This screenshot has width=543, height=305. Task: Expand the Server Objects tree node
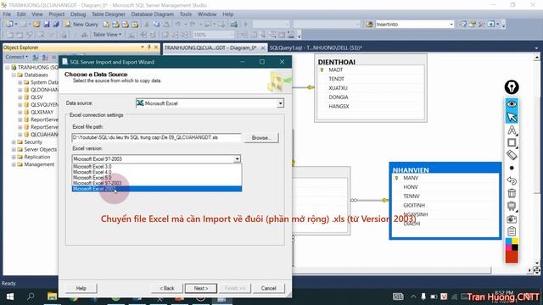pyautogui.click(x=14, y=149)
